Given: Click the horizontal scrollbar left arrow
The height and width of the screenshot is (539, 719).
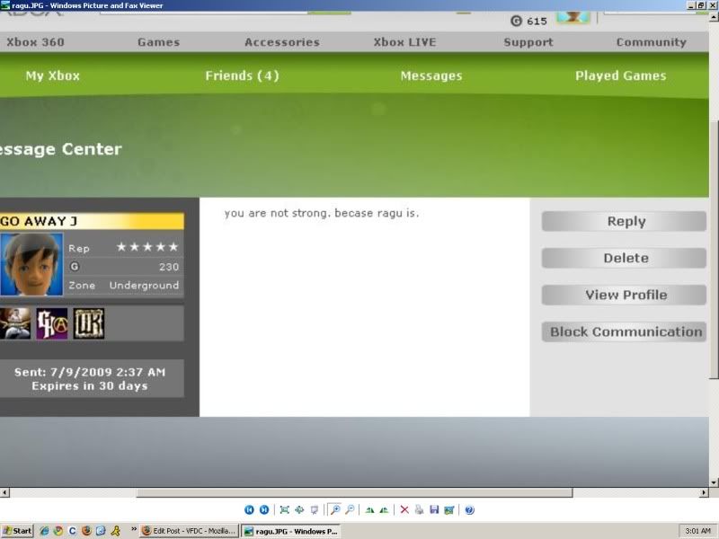Looking at the screenshot, I should pos(4,492).
